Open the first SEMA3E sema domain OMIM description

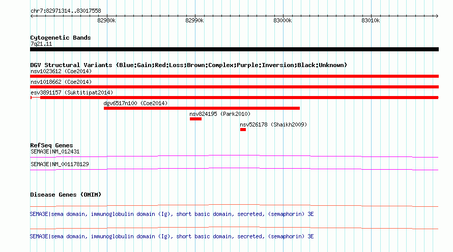tap(172, 214)
